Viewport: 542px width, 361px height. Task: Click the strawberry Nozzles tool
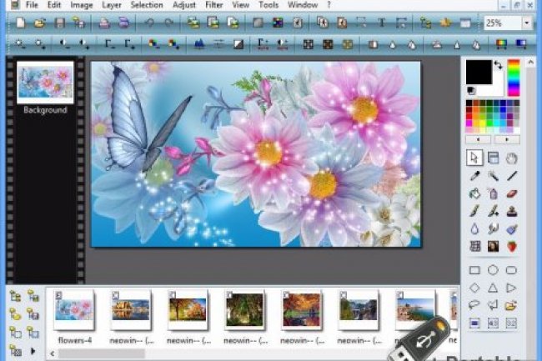click(511, 247)
